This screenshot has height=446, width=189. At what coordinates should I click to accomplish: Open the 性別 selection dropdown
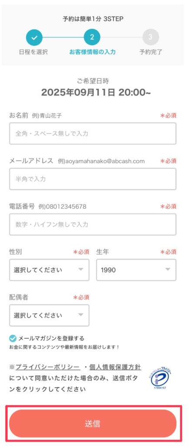[x=49, y=270]
